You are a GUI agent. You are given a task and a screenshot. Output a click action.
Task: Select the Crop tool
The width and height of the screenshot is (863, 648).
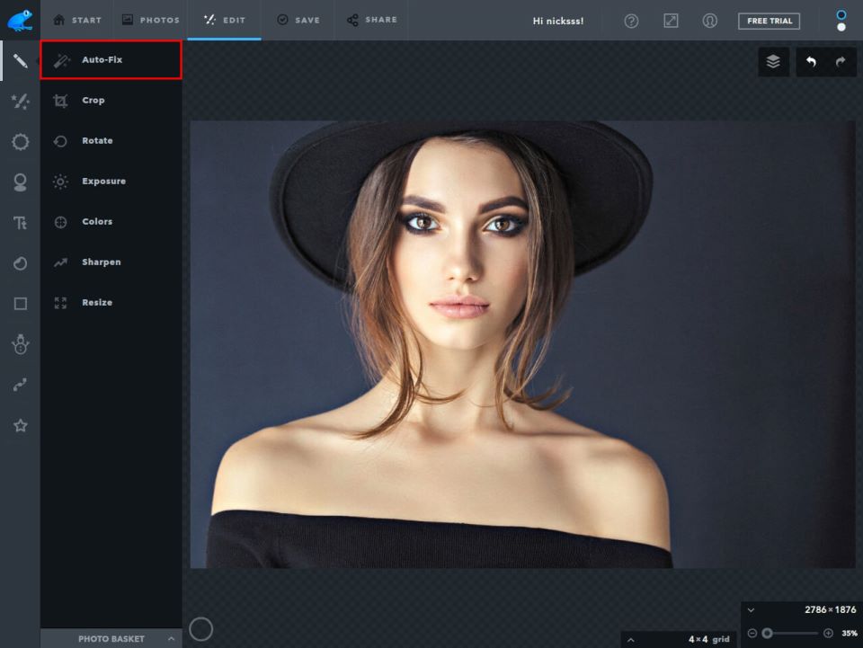tap(111, 100)
